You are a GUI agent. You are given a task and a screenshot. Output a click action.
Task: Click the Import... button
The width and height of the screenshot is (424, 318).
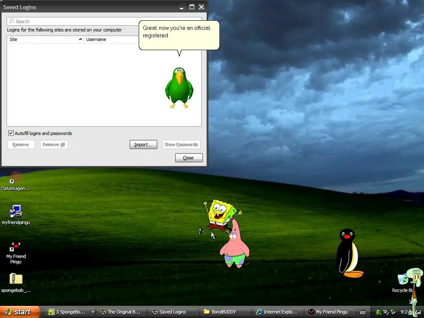(143, 145)
